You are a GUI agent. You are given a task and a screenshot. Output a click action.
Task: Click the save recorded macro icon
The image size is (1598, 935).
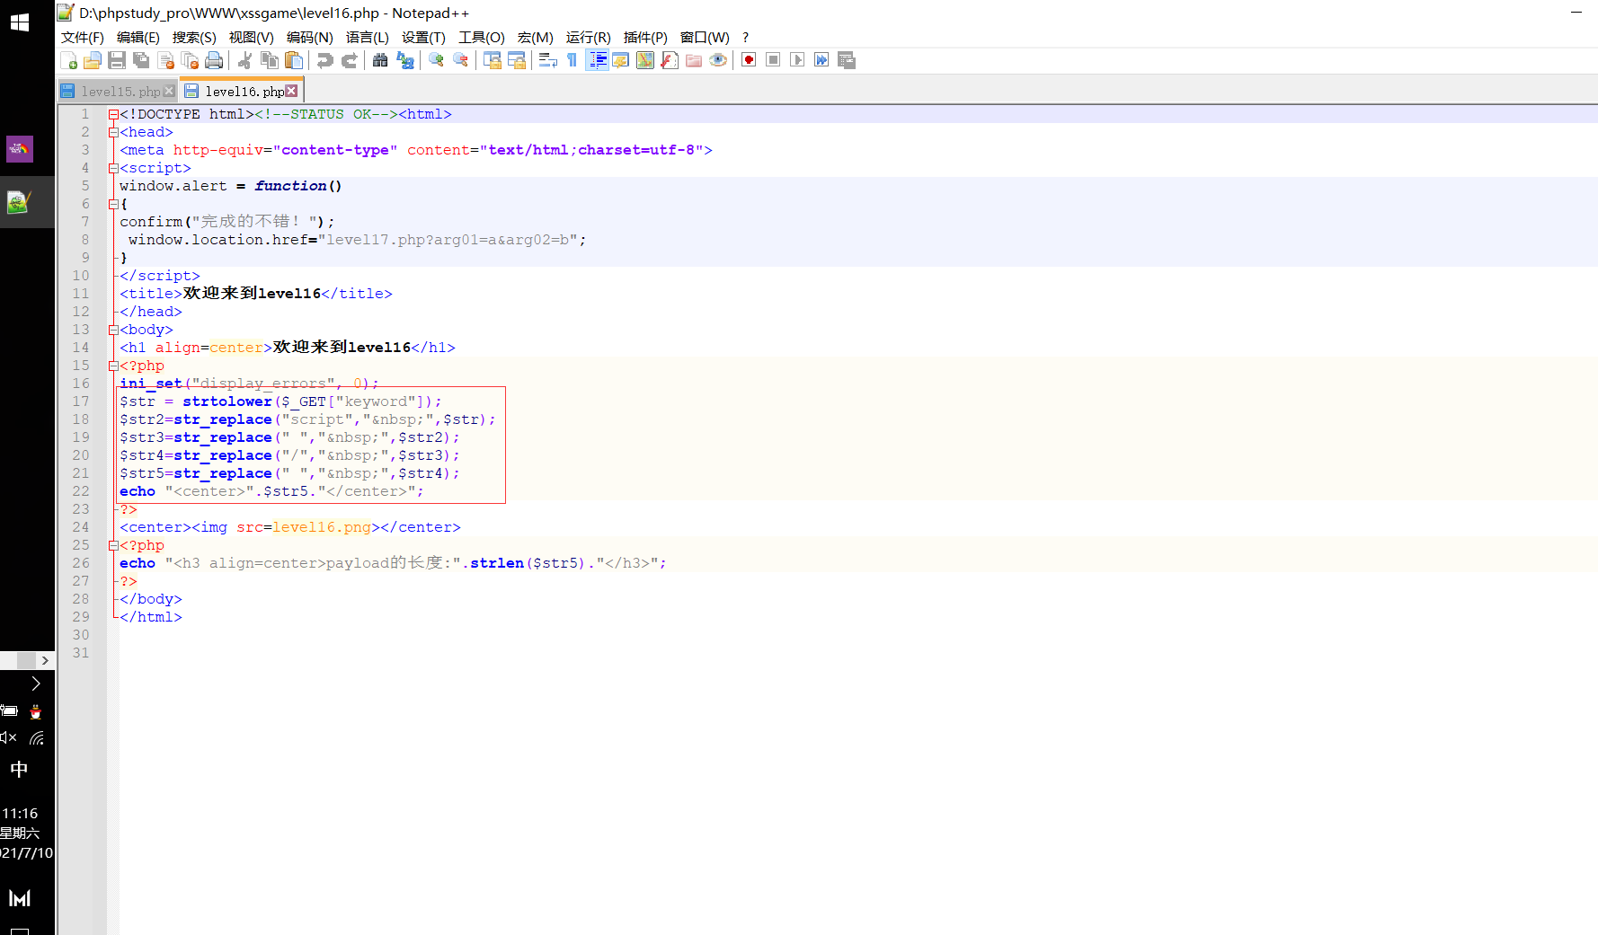click(x=846, y=60)
